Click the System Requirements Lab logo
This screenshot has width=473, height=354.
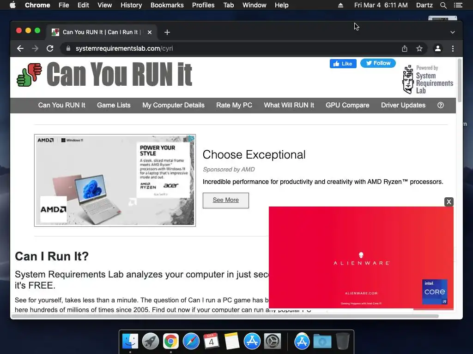click(x=428, y=79)
